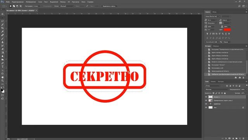Switch to the Операции tab

pos(216,46)
